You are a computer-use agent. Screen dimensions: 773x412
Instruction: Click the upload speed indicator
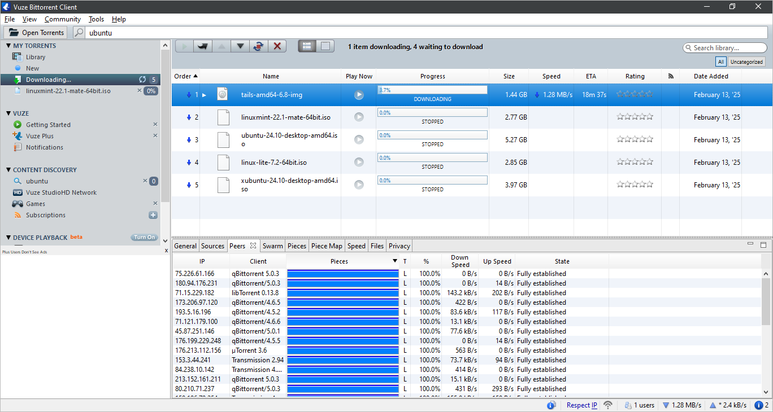(727, 405)
